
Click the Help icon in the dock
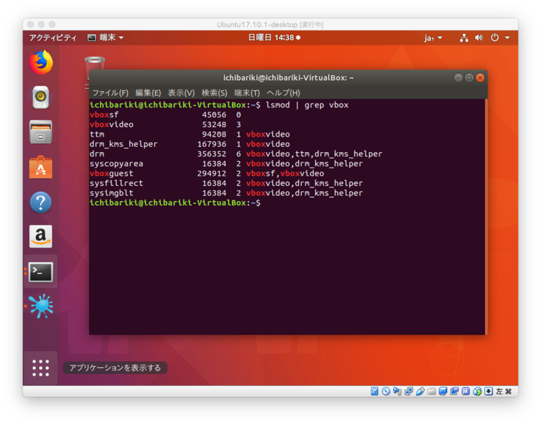(x=41, y=202)
